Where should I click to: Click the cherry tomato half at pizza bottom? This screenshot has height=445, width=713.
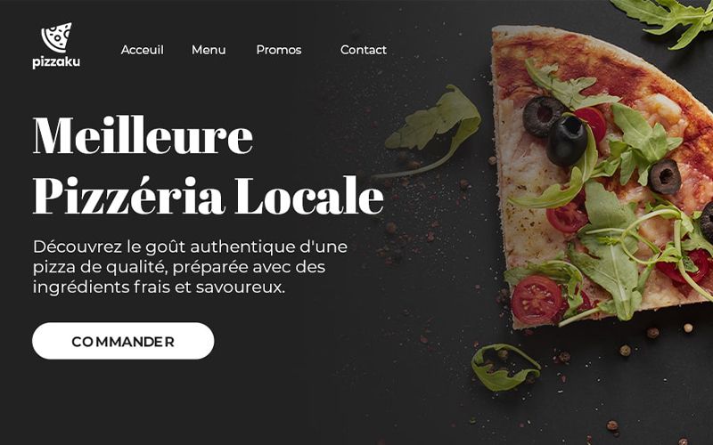point(537,300)
